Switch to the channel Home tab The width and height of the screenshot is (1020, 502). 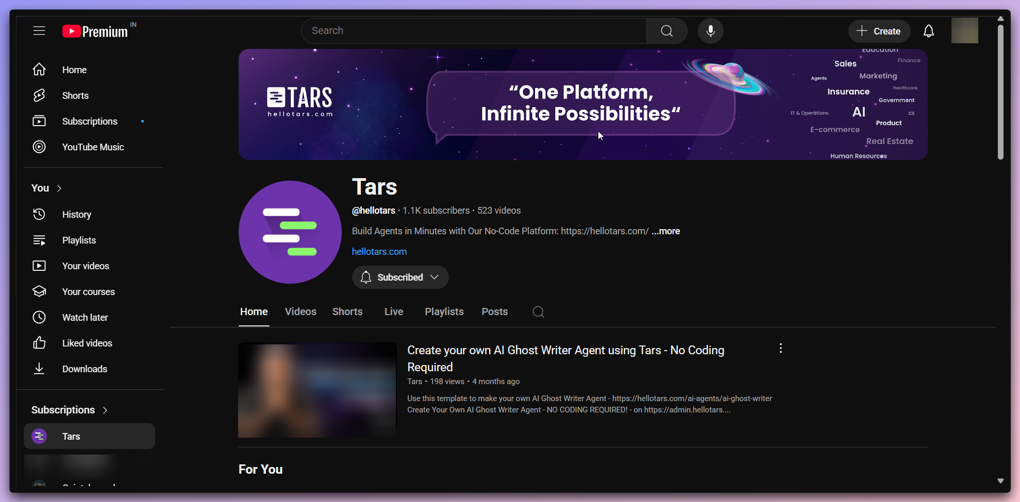(254, 311)
